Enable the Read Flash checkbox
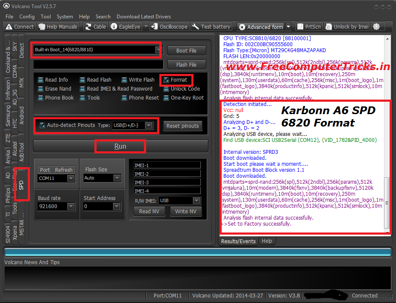The image size is (396, 303). [x=82, y=80]
